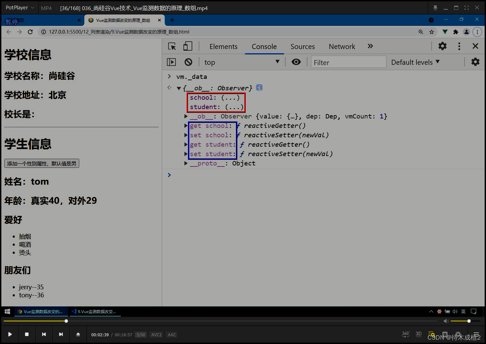Click the AVC1 video codec label
486x344 pixels.
pos(156,335)
